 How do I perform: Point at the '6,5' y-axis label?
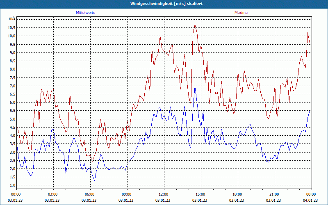coord(13,94)
